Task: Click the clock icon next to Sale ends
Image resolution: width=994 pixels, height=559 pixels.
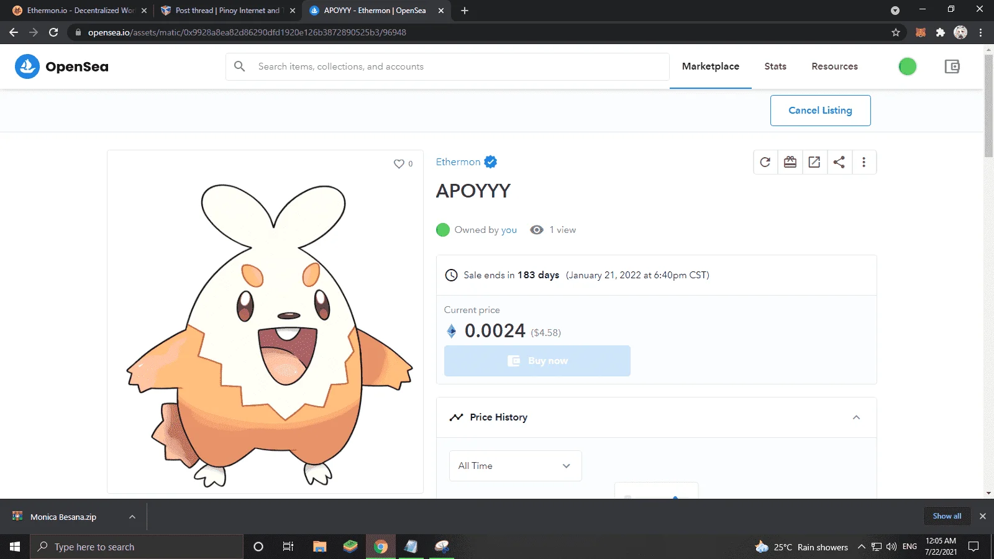Action: click(452, 275)
